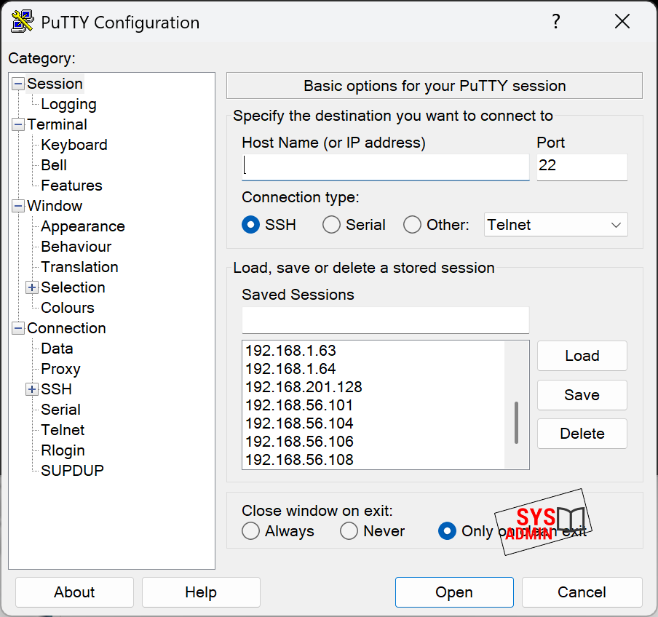658x617 pixels.
Task: Focus the Saved Sessions name field
Action: [385, 320]
